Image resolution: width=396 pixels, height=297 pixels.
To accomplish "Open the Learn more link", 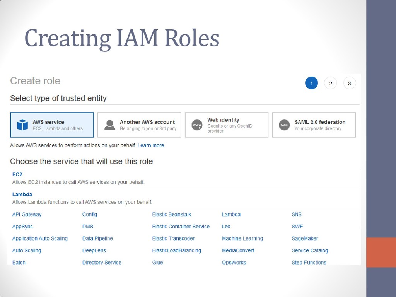I will (x=151, y=145).
